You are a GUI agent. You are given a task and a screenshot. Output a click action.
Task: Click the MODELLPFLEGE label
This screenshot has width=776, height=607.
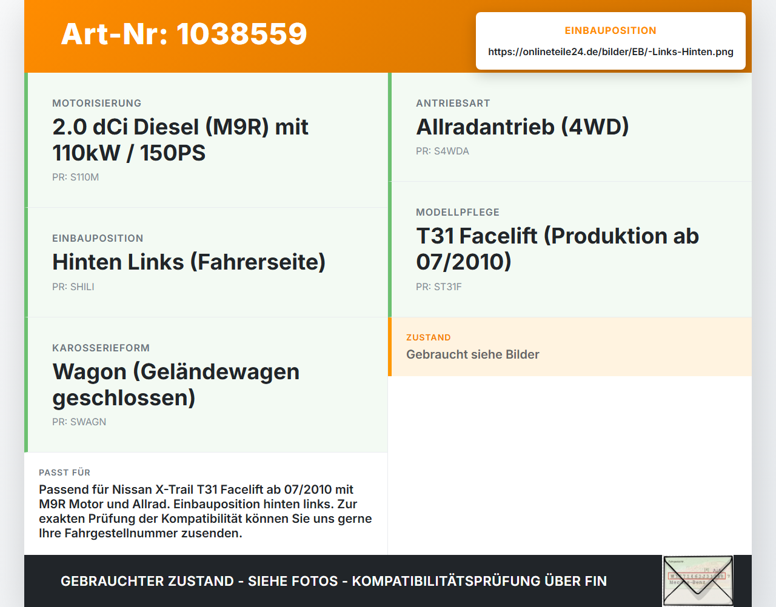[x=458, y=213]
